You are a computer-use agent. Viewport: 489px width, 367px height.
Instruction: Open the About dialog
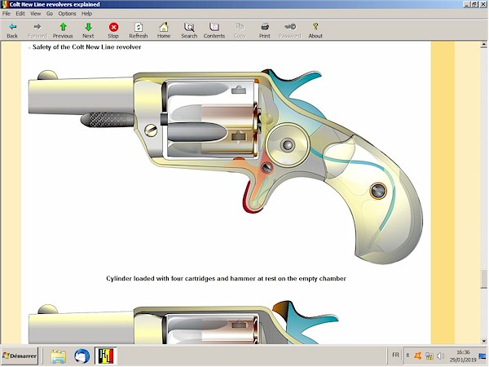tap(315, 30)
